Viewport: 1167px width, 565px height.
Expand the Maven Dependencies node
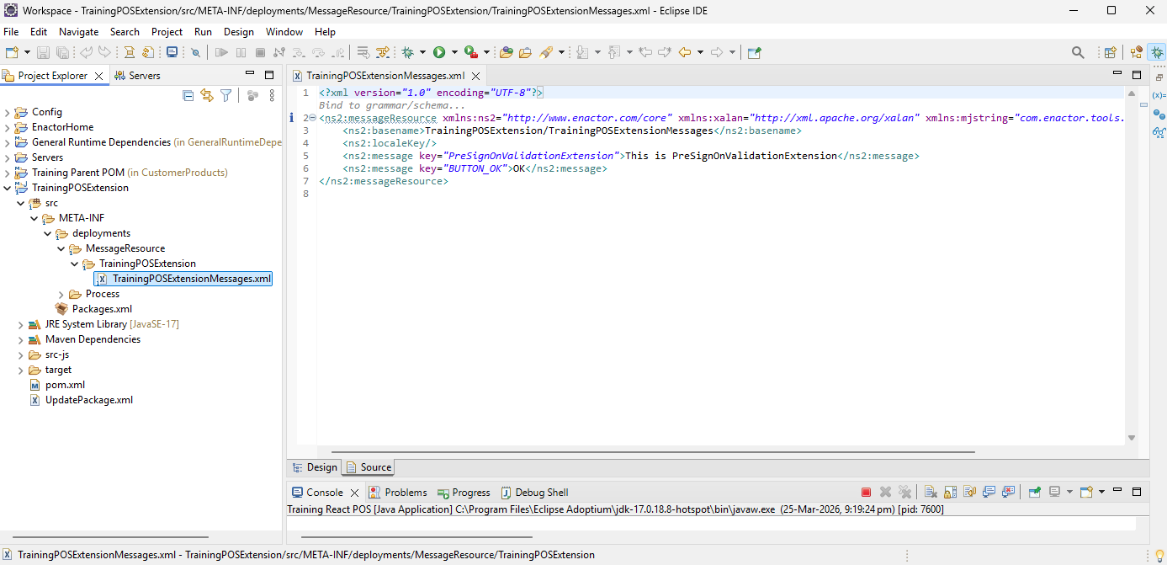[21, 338]
